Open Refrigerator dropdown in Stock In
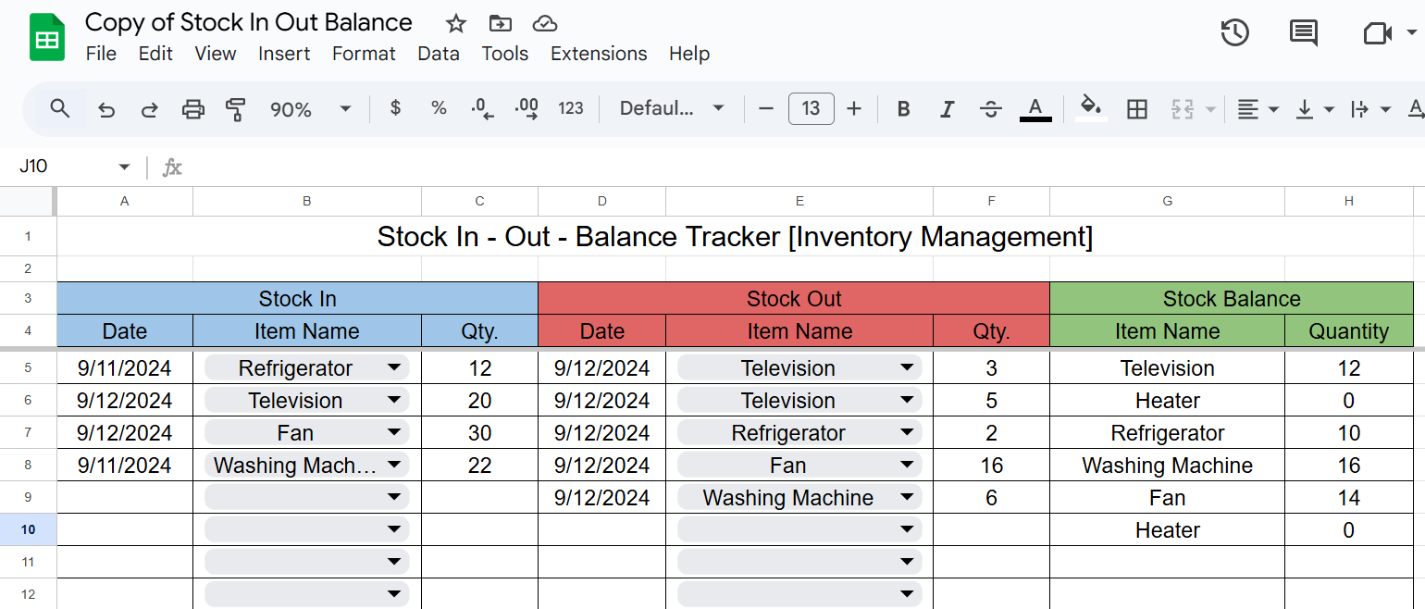 click(394, 368)
